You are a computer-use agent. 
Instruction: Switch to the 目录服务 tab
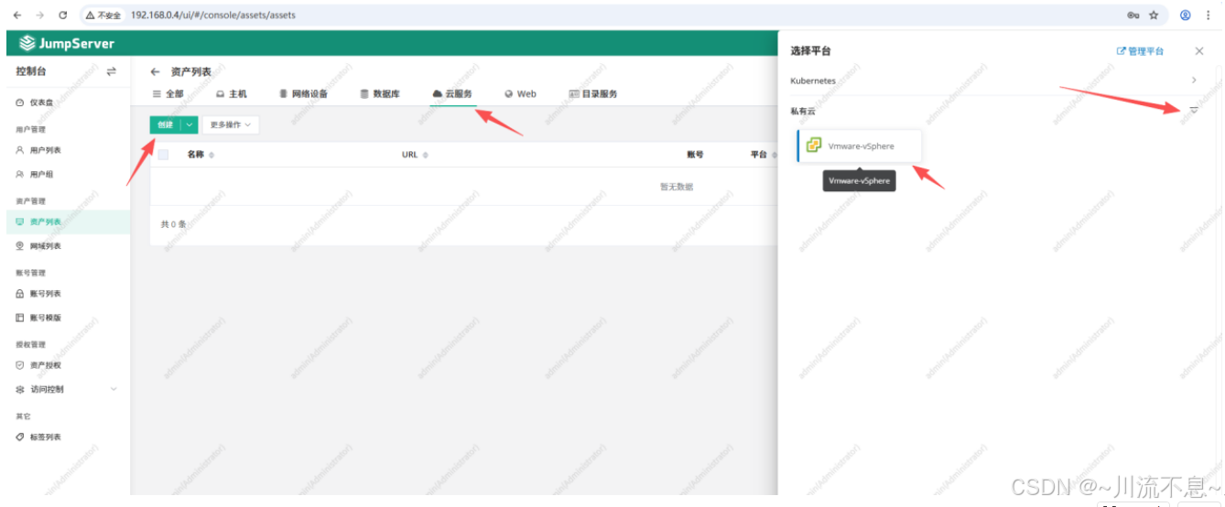593,93
